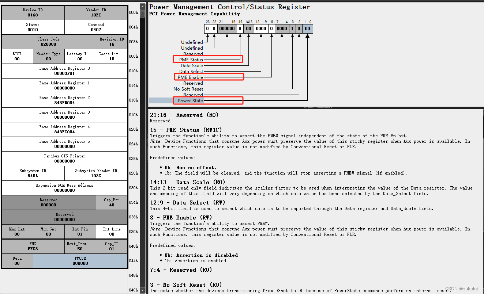The width and height of the screenshot is (484, 294).
Task: Click the "7:4 - Reserved (RO)" heading
Action: 181,270
